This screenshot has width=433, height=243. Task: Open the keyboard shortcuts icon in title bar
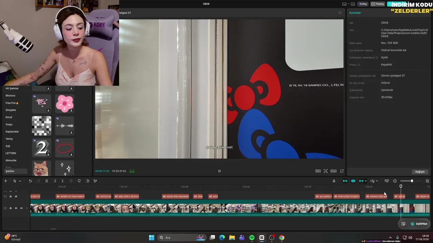tap(353, 4)
